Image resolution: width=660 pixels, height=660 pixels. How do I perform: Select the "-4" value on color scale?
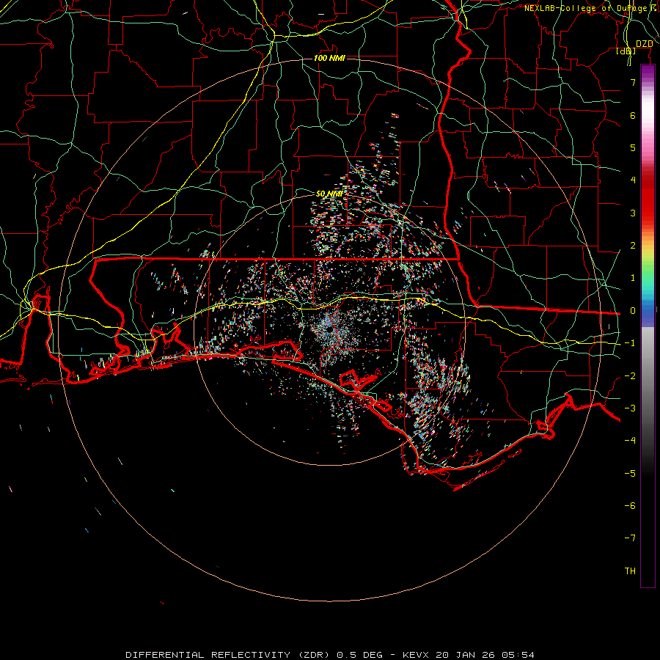630,441
